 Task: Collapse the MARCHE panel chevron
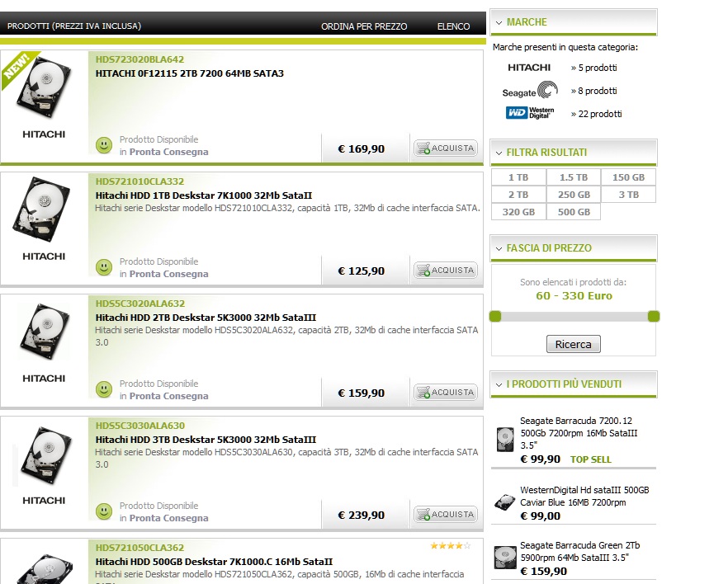click(x=499, y=22)
